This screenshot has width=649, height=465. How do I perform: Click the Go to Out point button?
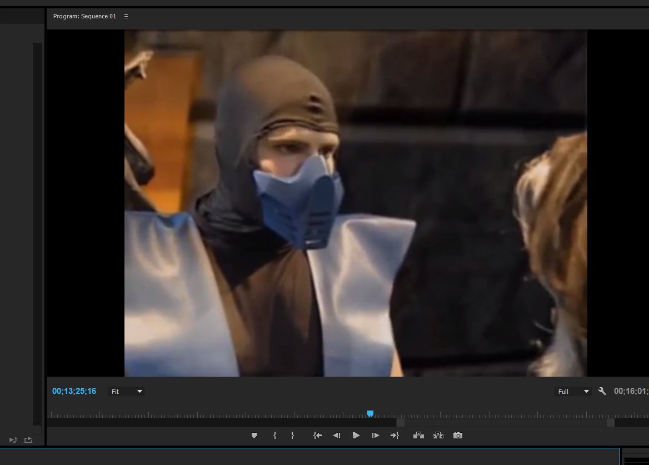pyautogui.click(x=395, y=435)
